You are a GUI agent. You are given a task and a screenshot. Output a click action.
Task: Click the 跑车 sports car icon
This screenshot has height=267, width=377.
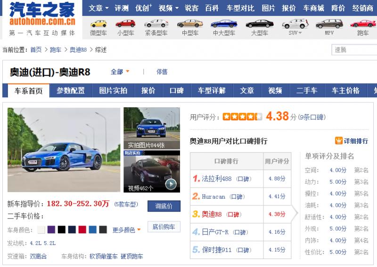coord(363,24)
